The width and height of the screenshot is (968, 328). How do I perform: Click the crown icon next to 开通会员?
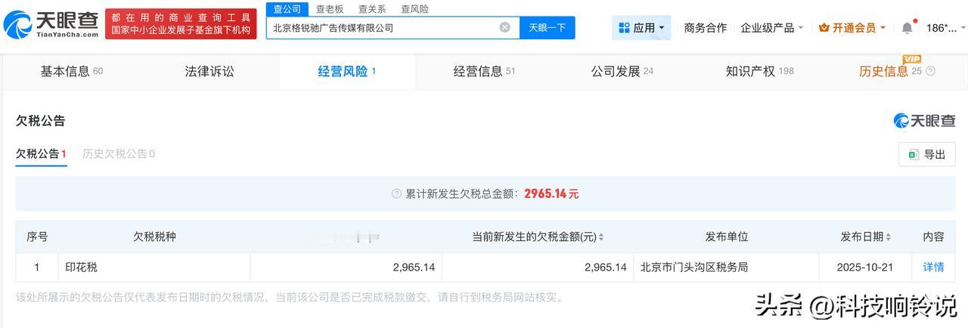tap(824, 28)
